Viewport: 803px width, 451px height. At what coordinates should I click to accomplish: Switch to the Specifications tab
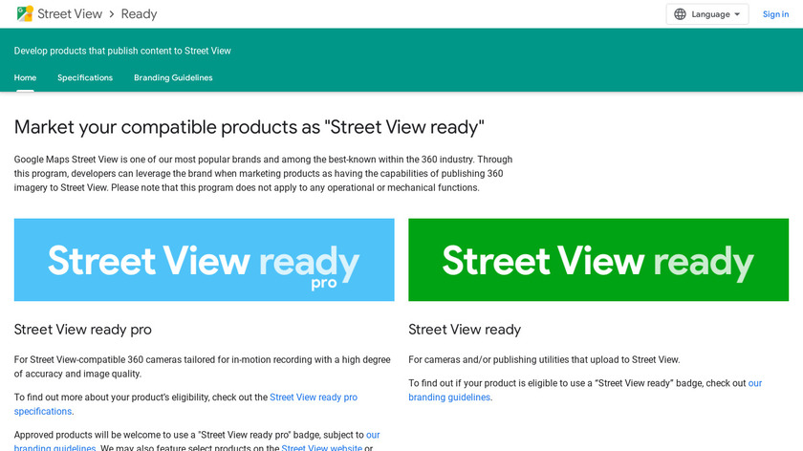[85, 77]
